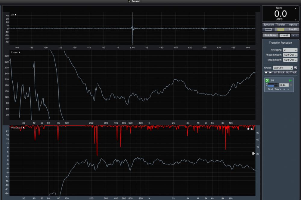Screen dimensions: 301x200
Task: Click the green run arrow for 2i4
Action: [290, 81]
